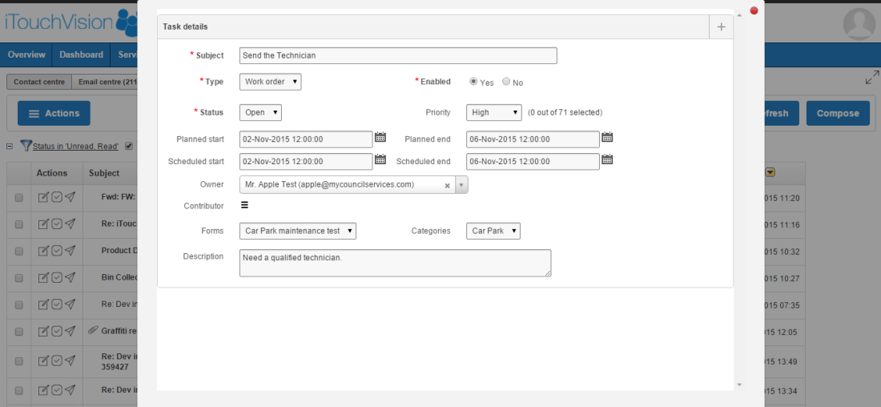Click the Planned start date field
This screenshot has height=407, width=881.
[306, 139]
